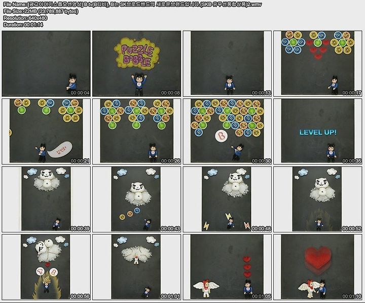
Task: Open the thumbnail stamped 00:01:05
Action: coord(227,267)
